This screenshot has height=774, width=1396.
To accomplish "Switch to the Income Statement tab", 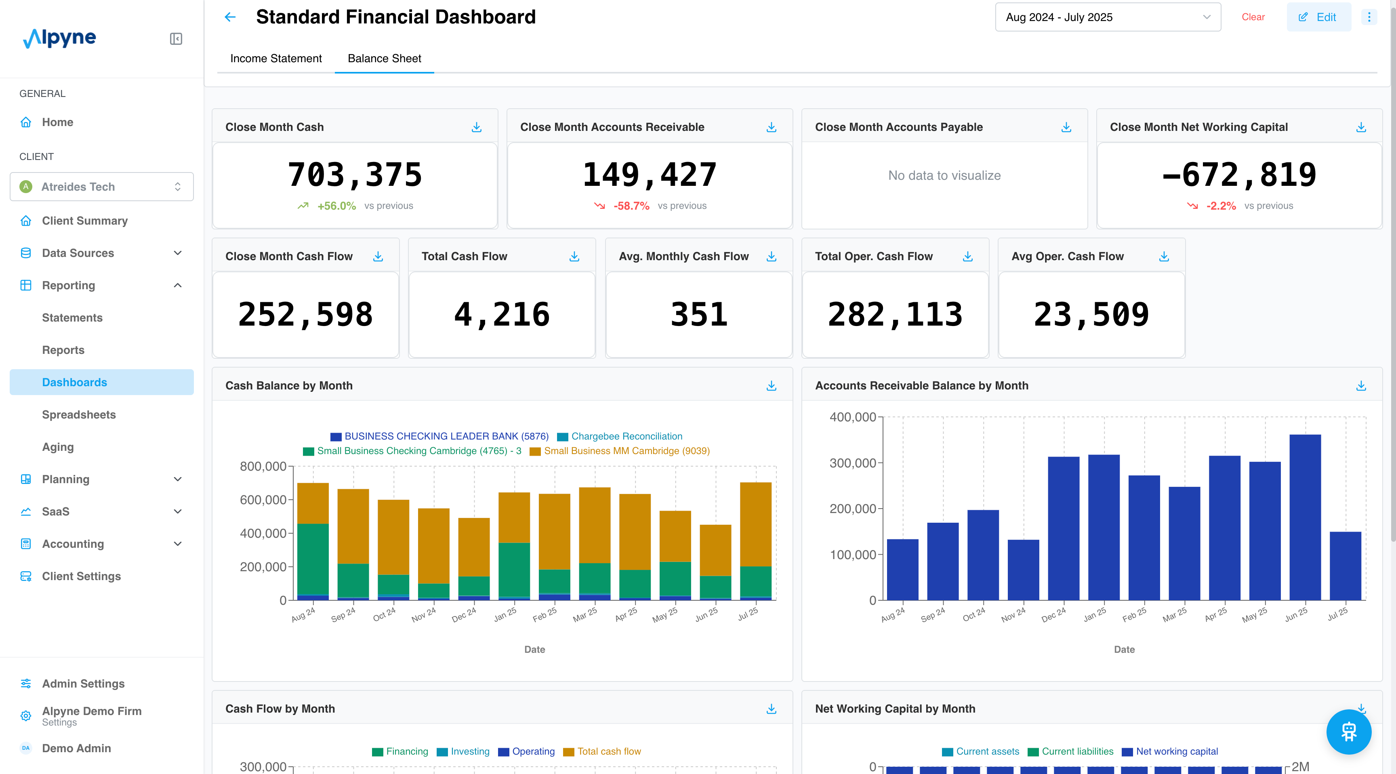I will point(276,59).
